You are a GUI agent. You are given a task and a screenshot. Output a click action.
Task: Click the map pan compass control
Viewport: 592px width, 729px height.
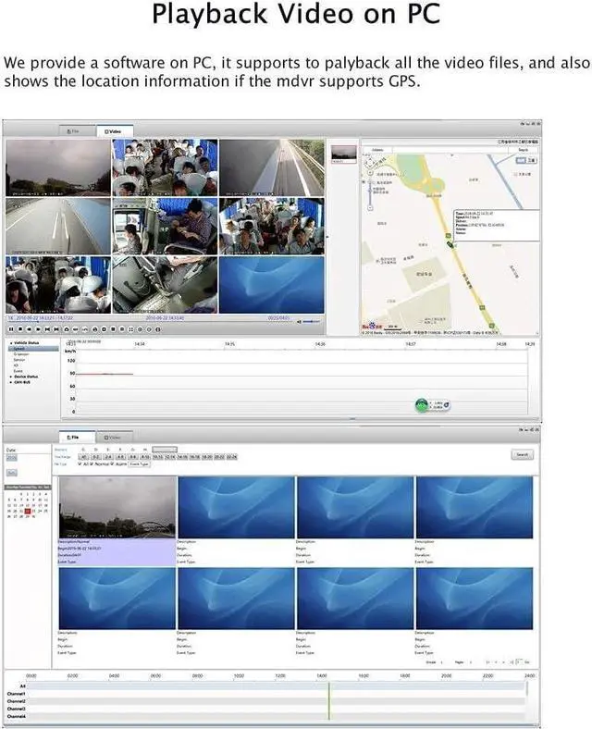tap(370, 162)
